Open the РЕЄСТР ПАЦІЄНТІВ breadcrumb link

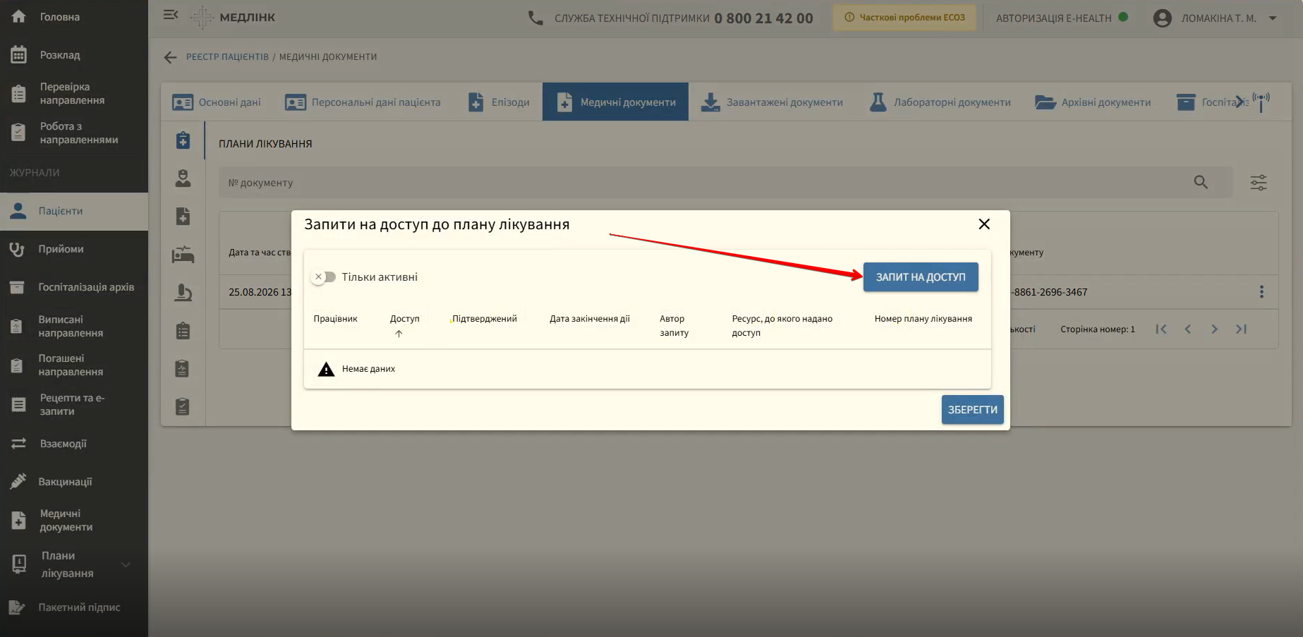tap(227, 57)
